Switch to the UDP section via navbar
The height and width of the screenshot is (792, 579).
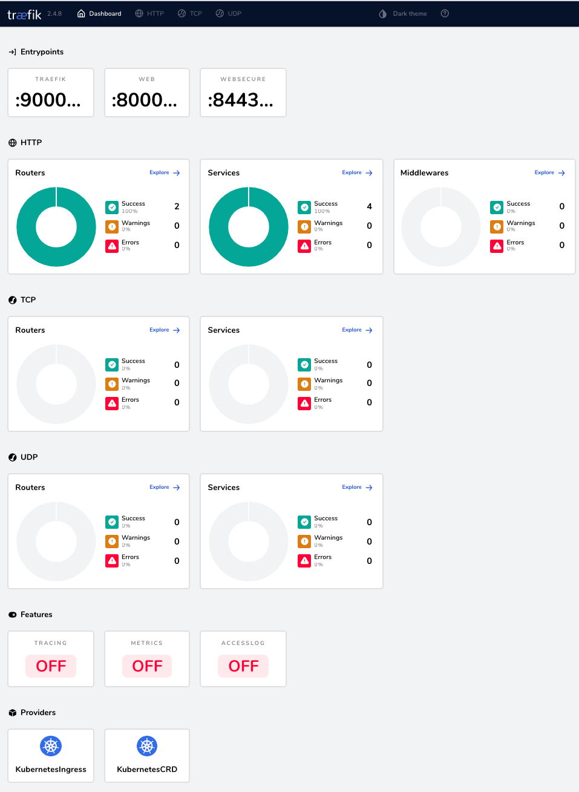click(228, 13)
